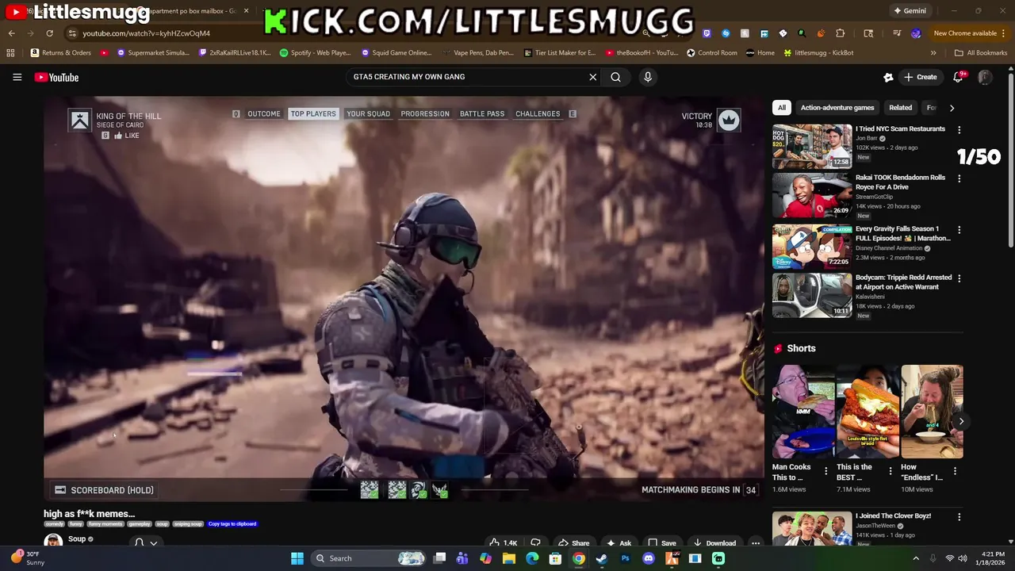Like the video with 1.4K likes

(504, 543)
